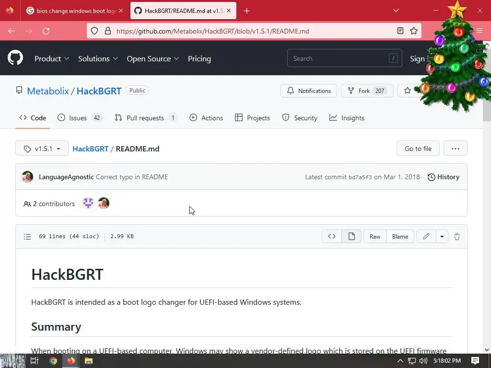The image size is (491, 368).
Task: Click the volume speaker tray icon
Action: [423, 361]
